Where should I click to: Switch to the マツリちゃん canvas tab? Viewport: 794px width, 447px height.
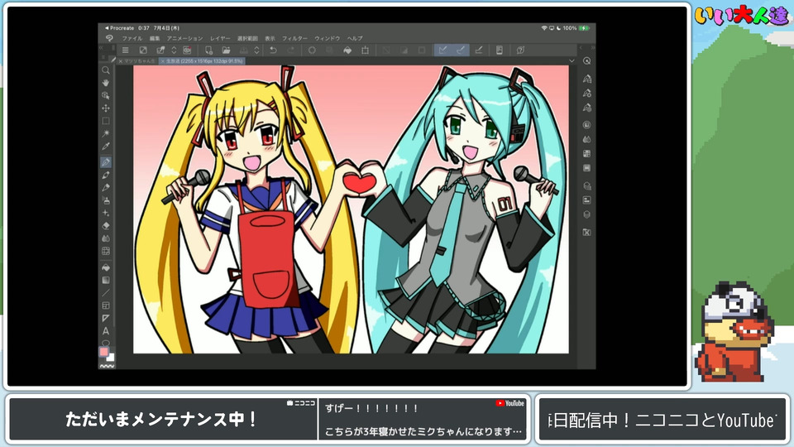pyautogui.click(x=141, y=61)
